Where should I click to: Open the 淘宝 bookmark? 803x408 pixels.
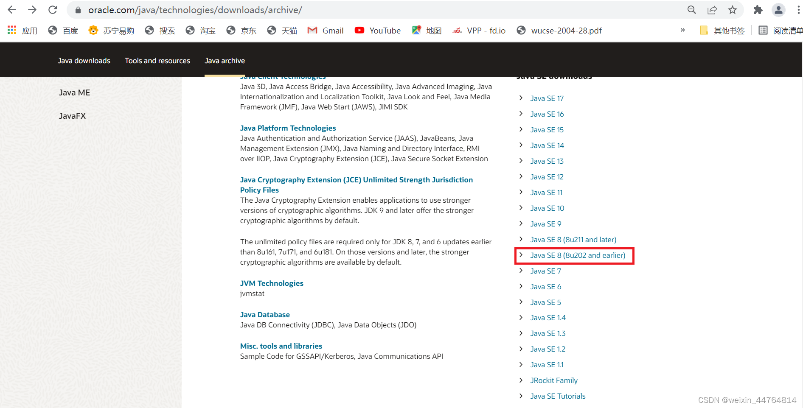click(x=201, y=31)
